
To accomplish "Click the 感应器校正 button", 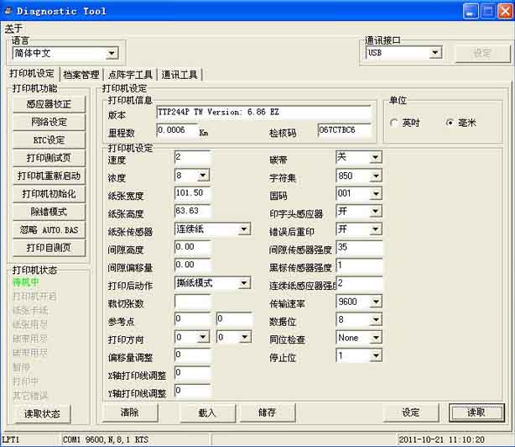I will 49,104.
